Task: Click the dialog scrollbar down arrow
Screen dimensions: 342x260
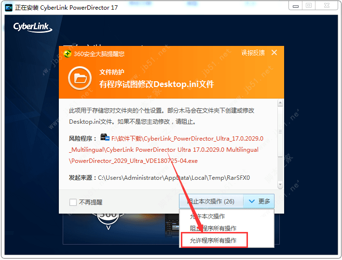Action: (x=280, y=185)
